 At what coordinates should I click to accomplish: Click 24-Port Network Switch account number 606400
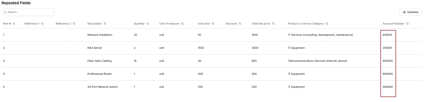click(388, 87)
